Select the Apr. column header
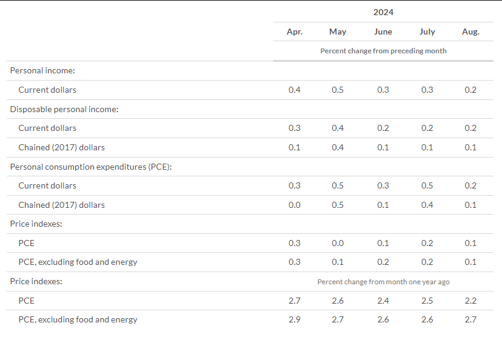502x340 pixels. click(295, 32)
